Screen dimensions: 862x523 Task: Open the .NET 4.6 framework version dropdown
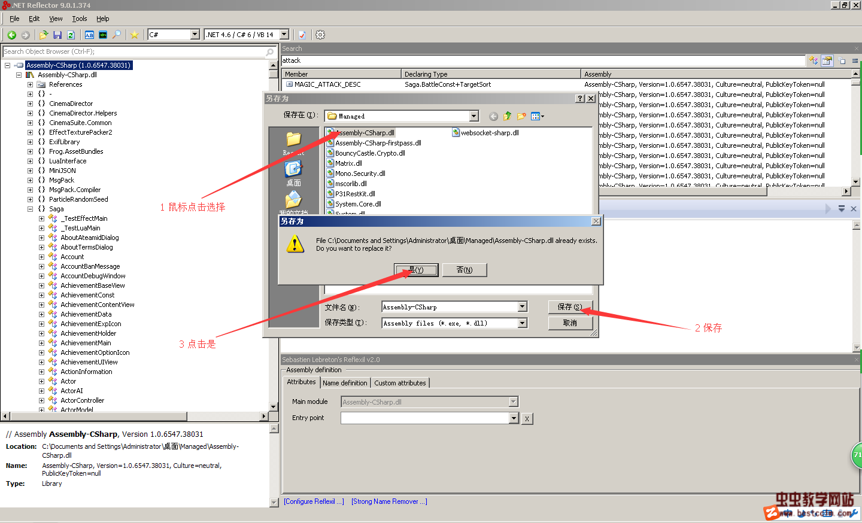(284, 35)
